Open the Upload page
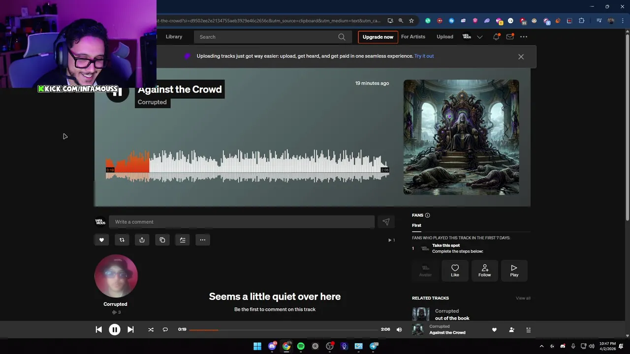The width and height of the screenshot is (630, 354). point(445,37)
